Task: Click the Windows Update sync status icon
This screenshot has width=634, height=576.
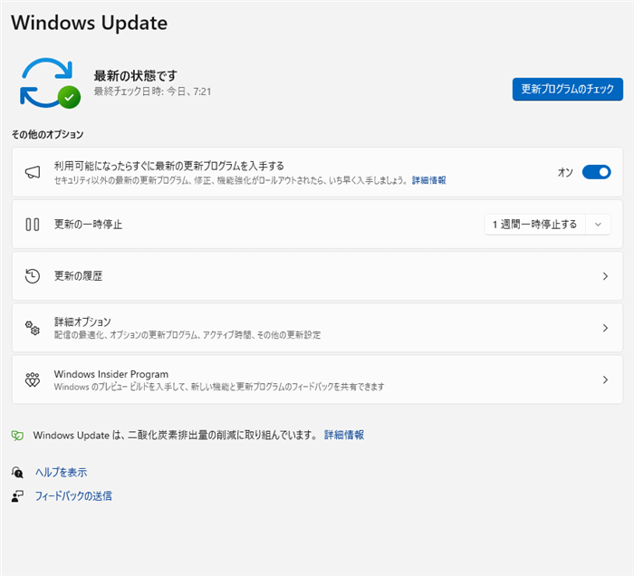Action: click(50, 82)
